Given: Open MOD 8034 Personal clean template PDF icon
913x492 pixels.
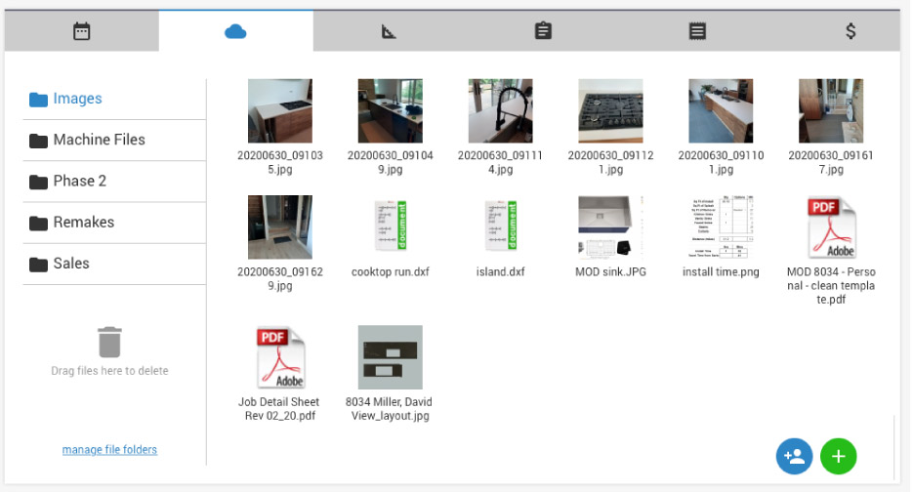Looking at the screenshot, I should click(x=832, y=227).
